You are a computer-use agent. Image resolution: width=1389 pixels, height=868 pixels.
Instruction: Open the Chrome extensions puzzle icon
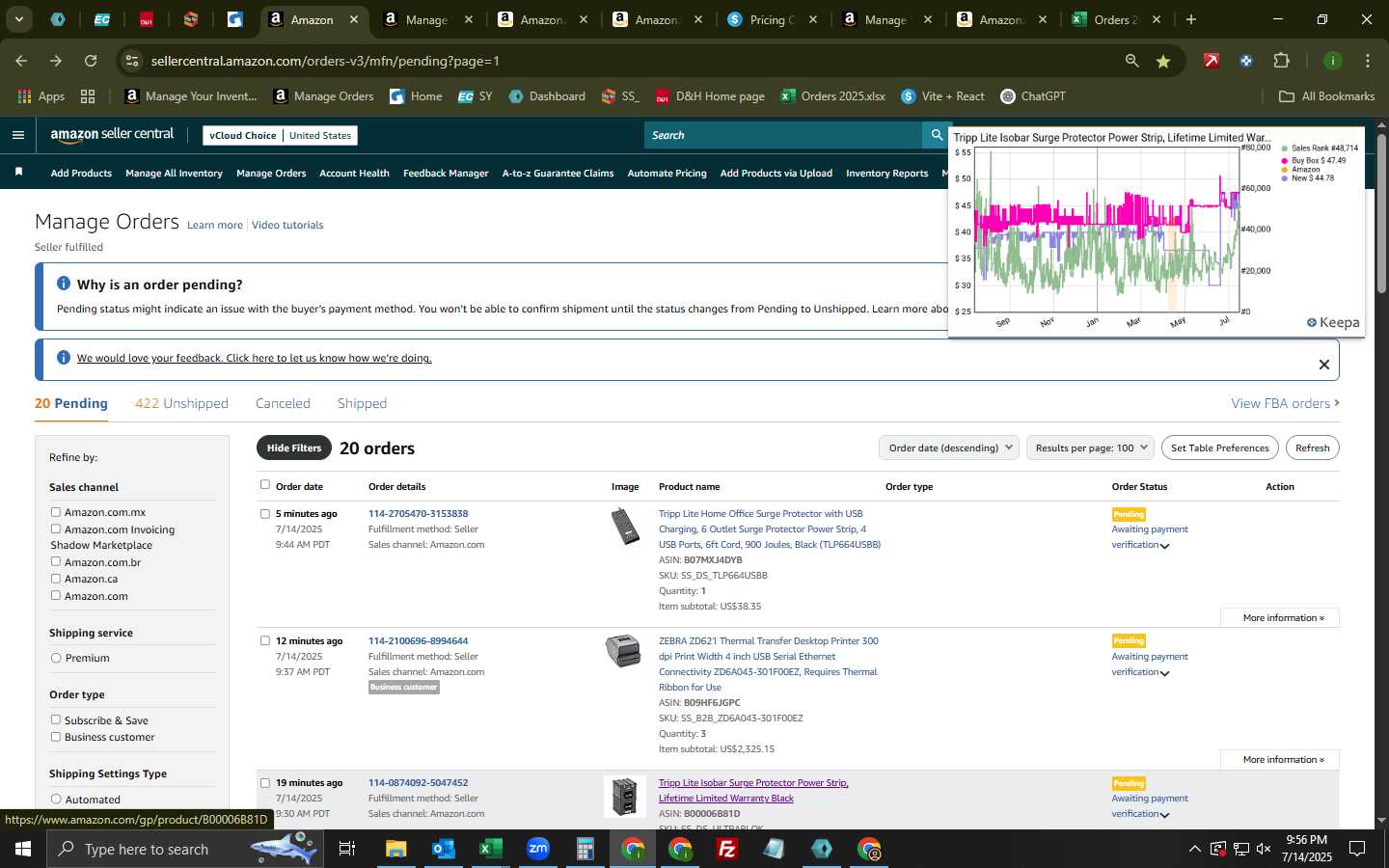click(x=1281, y=61)
